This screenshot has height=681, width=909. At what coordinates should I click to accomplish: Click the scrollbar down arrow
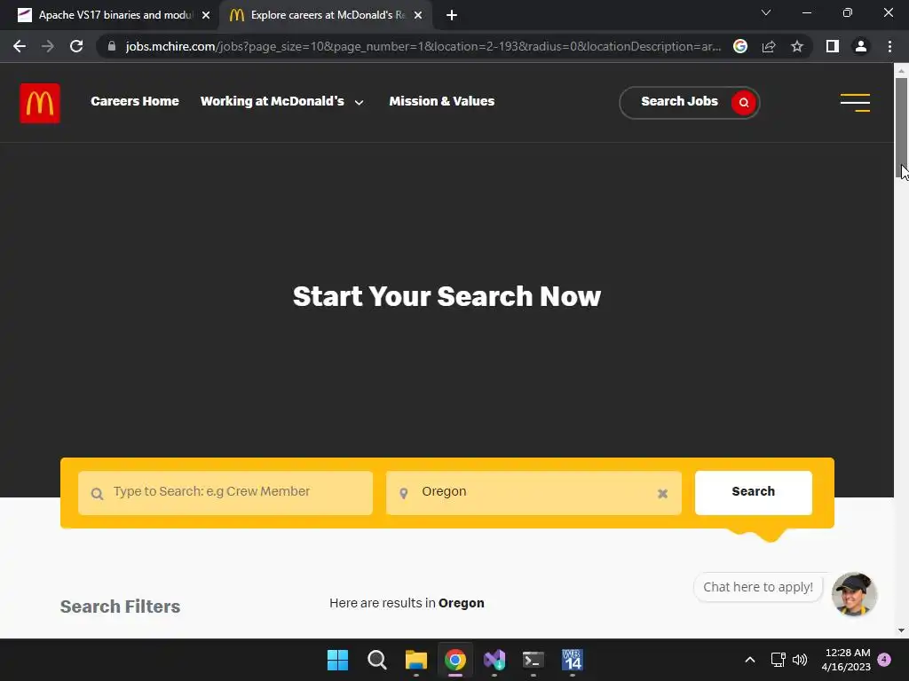click(x=901, y=630)
